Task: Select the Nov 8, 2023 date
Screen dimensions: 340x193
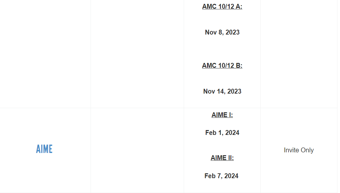Action: [x=222, y=32]
